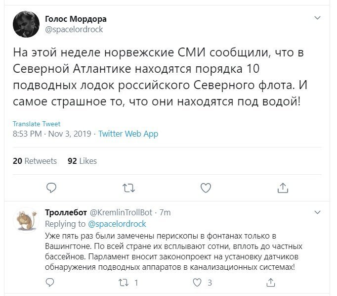This screenshot has width=337, height=296.
Task: Open Twitter Web App source link
Action: tap(128, 134)
